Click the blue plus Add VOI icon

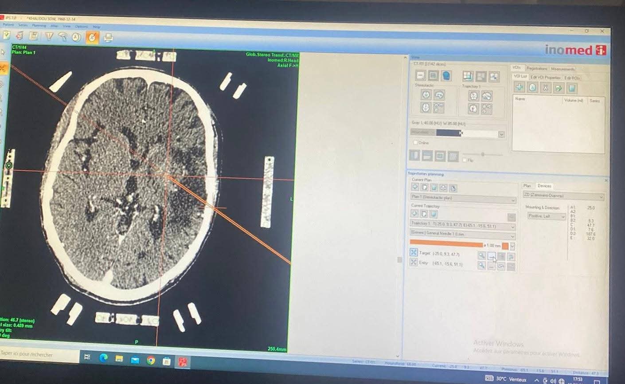point(519,88)
